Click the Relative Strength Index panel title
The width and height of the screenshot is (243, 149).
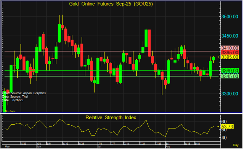111,117
